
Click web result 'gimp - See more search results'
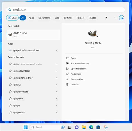point(33,64)
